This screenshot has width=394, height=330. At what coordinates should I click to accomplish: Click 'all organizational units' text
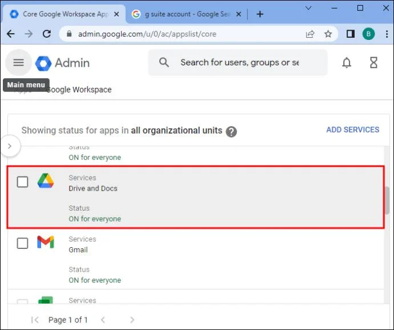176,130
